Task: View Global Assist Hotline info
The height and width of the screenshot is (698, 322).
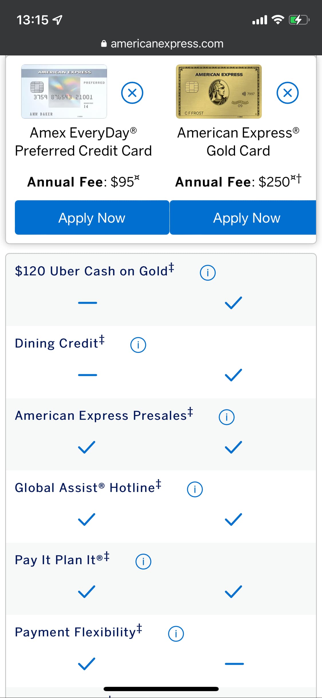Action: click(x=195, y=489)
